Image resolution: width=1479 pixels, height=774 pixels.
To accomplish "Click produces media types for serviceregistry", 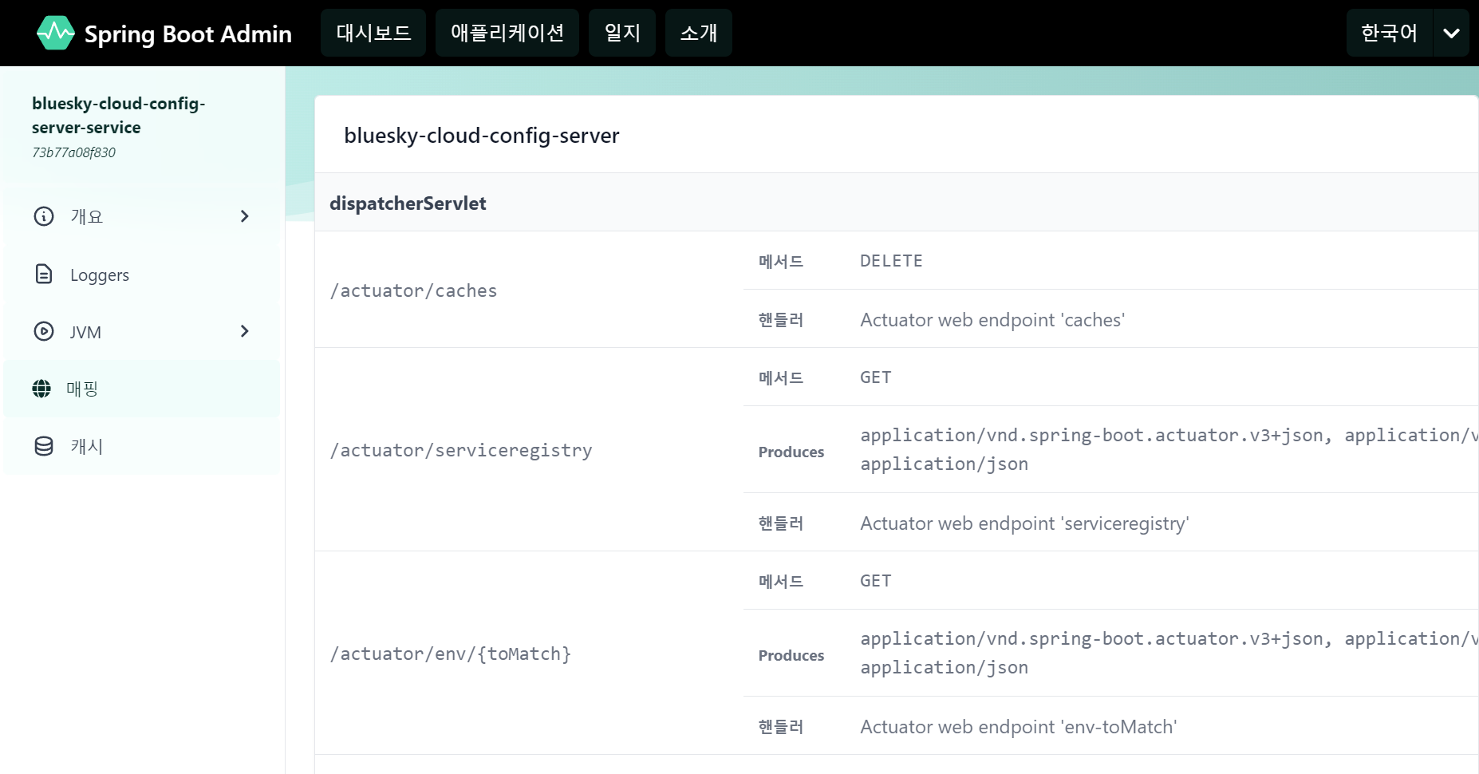I will 1169,449.
